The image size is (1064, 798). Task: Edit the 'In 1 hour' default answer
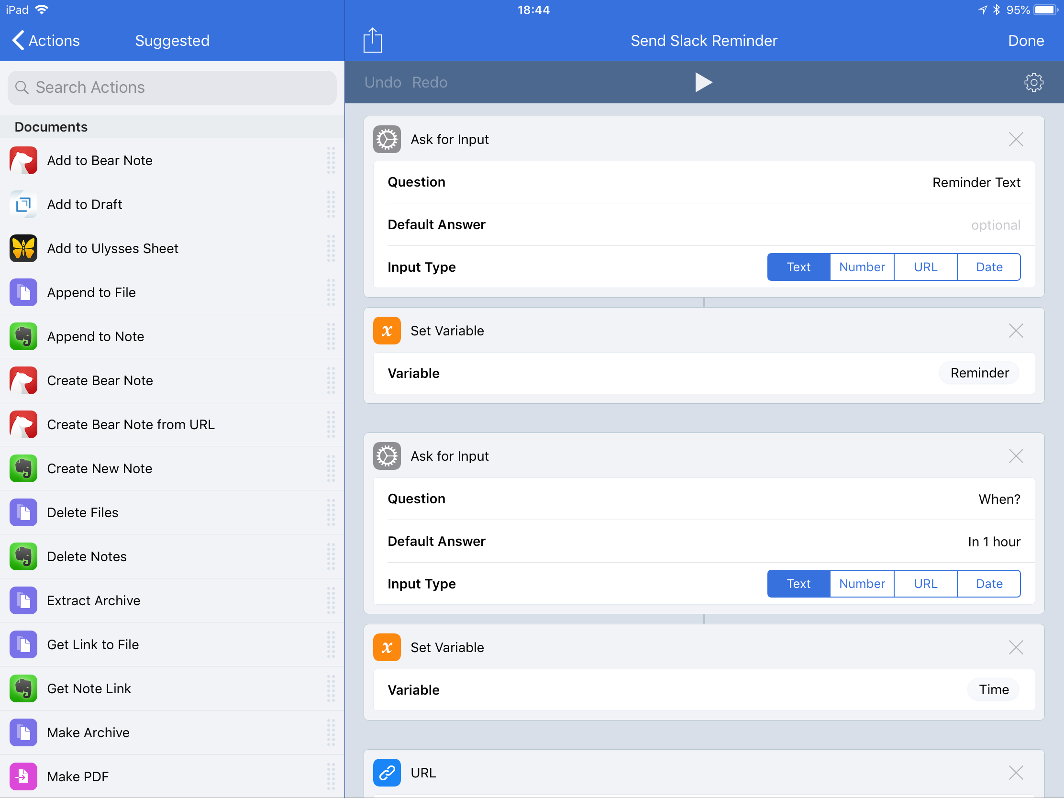[x=704, y=542]
